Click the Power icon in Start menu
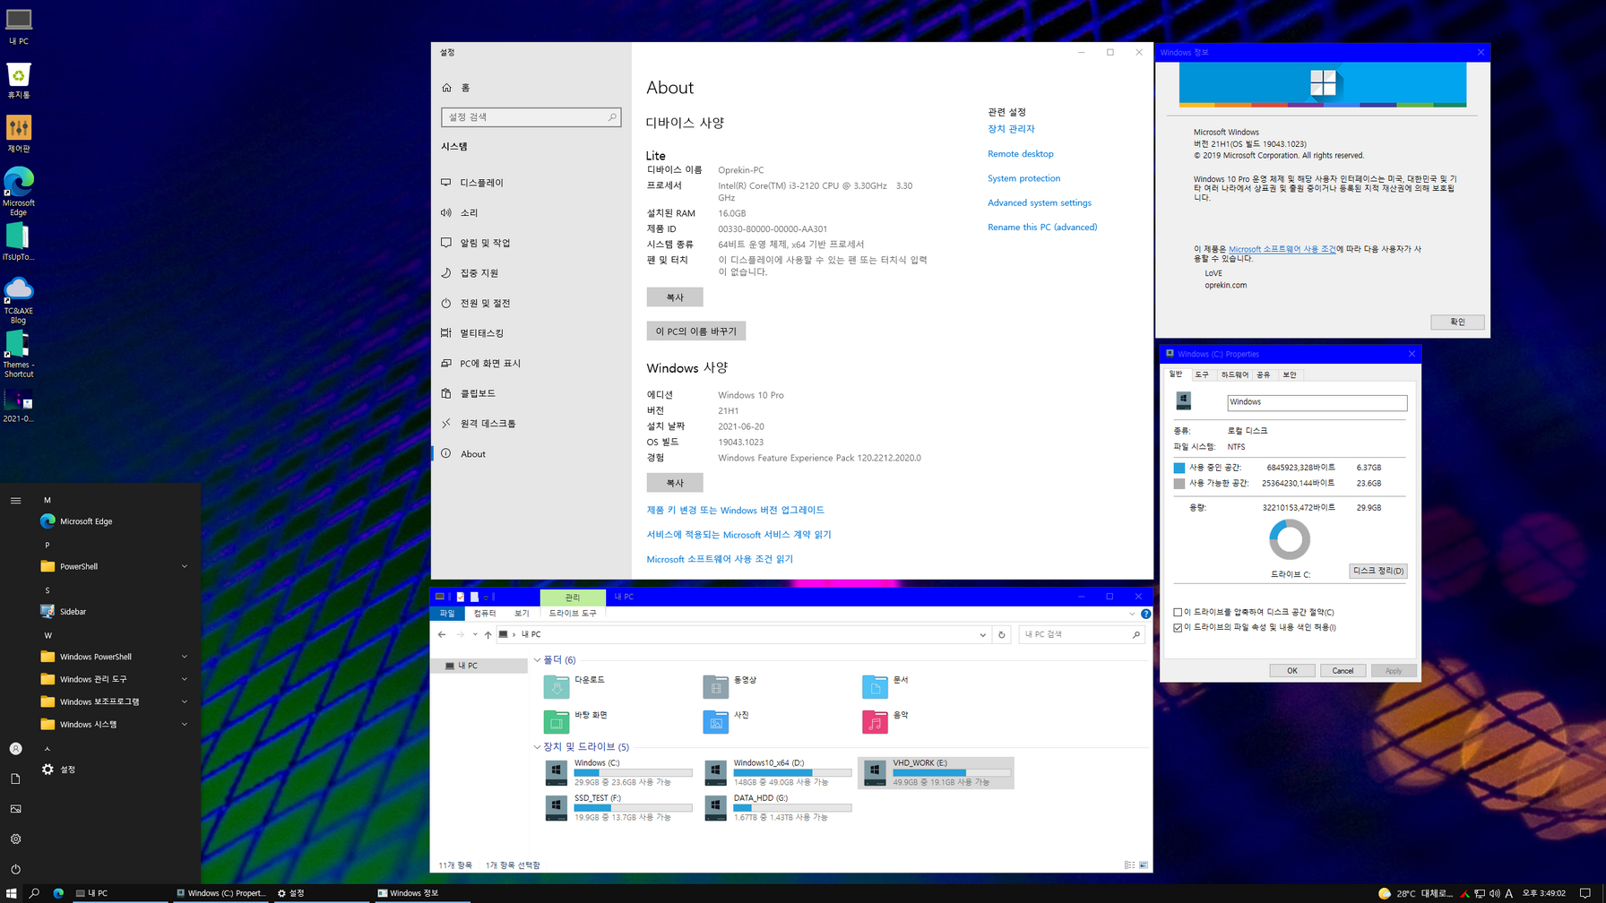The image size is (1606, 903). [15, 869]
